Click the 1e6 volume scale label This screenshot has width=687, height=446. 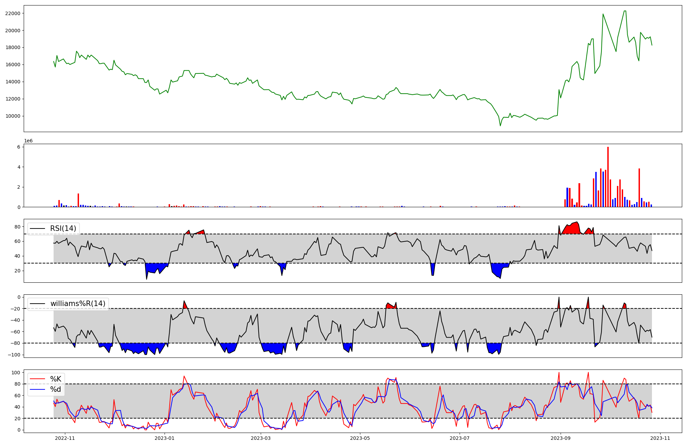[x=28, y=141]
